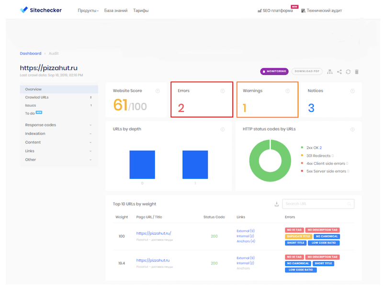Click 4xx Client side errors legend
The width and height of the screenshot is (383, 287).
click(325, 163)
